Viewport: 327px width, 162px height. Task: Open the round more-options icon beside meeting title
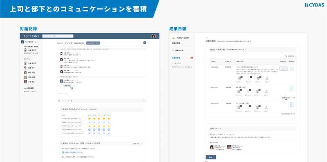[x=145, y=43]
